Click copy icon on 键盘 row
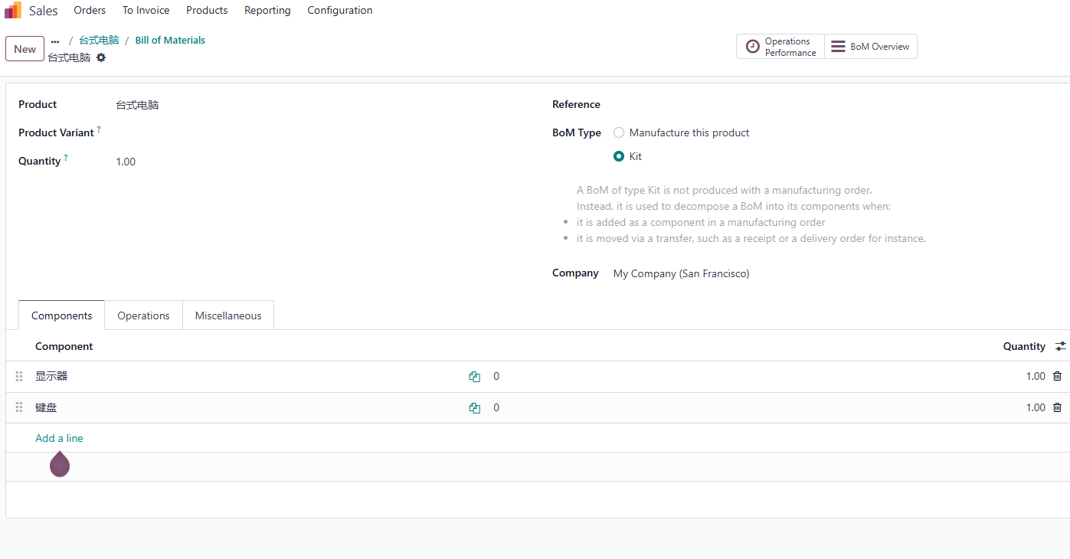 tap(475, 408)
